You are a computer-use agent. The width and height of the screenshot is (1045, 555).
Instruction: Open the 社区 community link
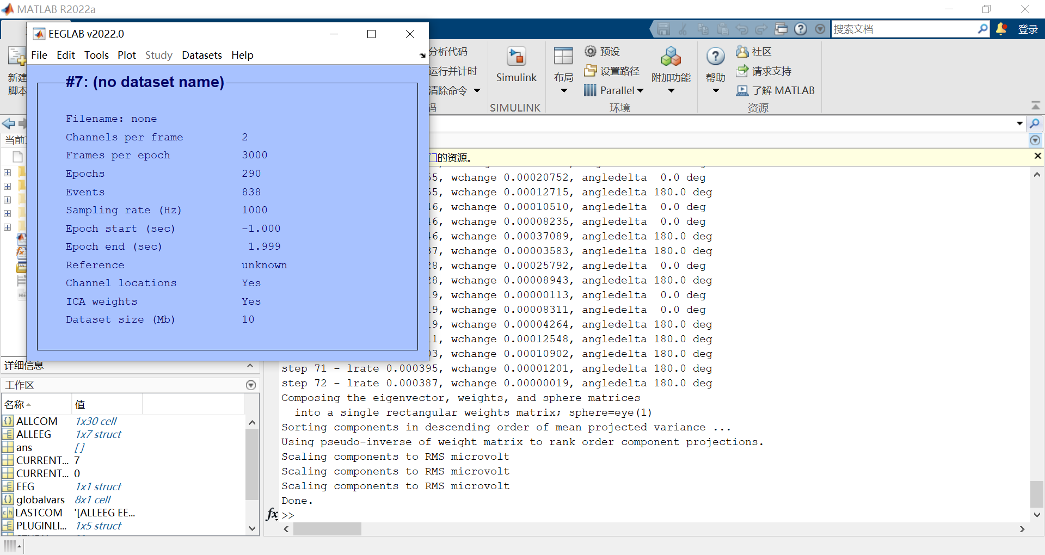tap(754, 51)
